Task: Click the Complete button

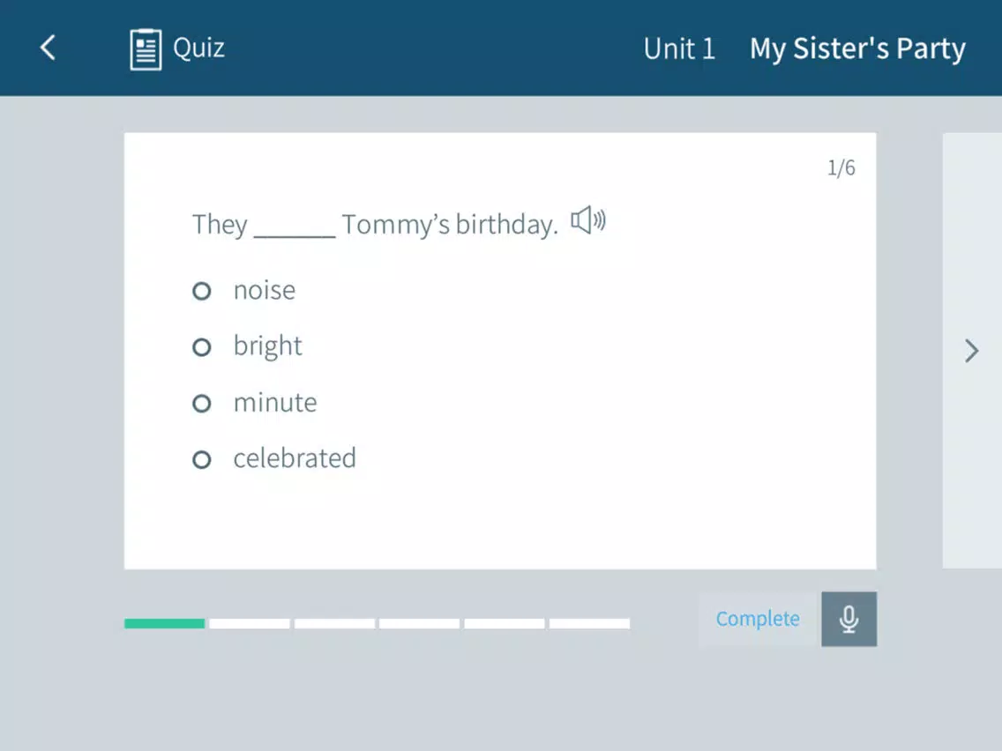Action: [758, 619]
